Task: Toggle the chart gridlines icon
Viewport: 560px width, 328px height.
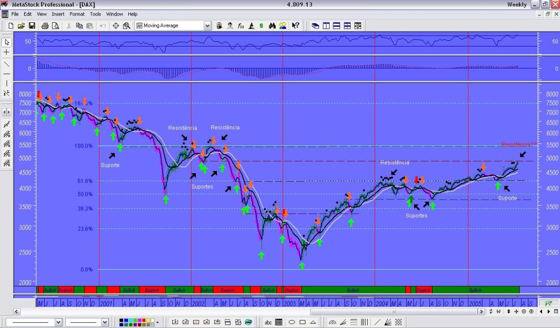Action: coord(279,322)
